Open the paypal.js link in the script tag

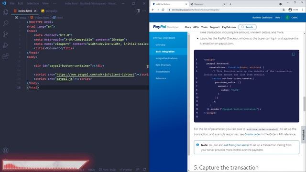[x=65, y=79]
